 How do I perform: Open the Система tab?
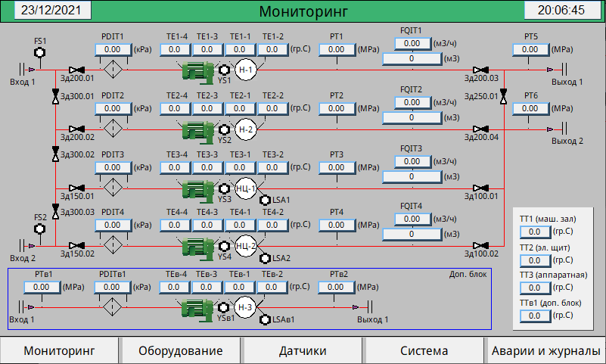(424, 351)
